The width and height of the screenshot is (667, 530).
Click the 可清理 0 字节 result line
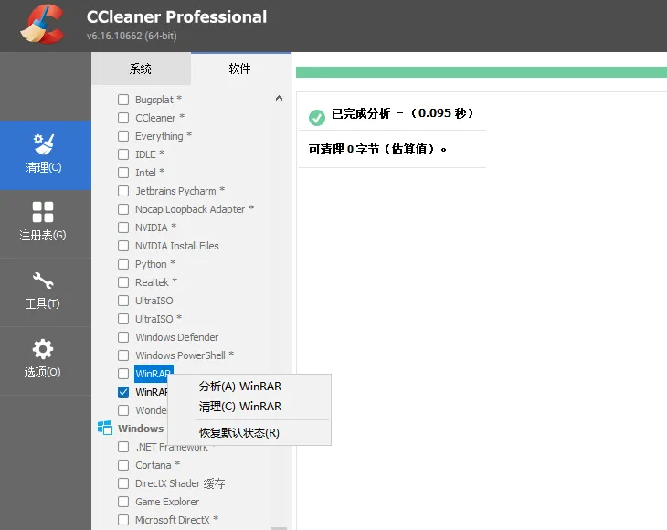pos(377,149)
